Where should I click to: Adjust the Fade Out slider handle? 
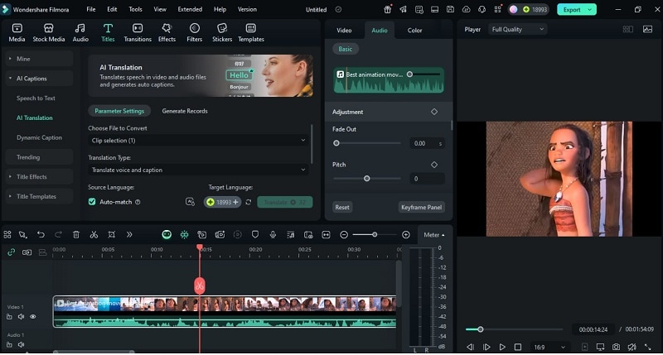[336, 143]
